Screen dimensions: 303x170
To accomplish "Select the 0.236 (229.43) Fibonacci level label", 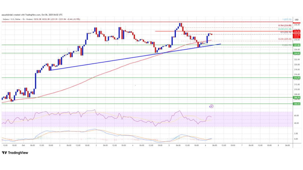I will [x=285, y=39].
